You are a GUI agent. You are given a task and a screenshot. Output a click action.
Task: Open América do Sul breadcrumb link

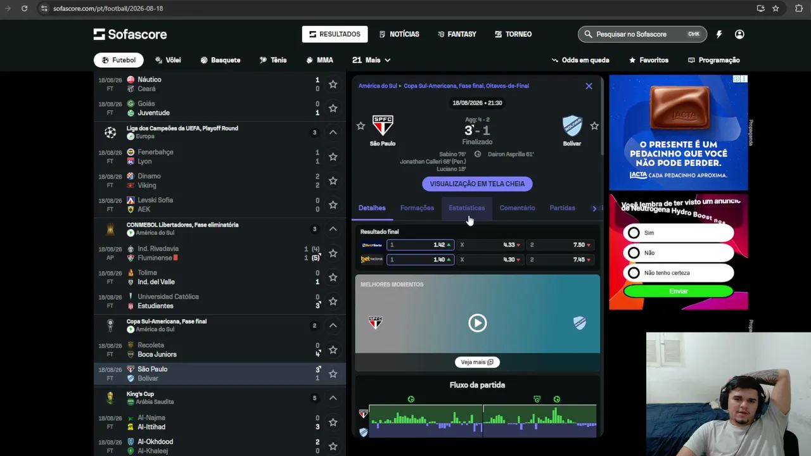378,86
